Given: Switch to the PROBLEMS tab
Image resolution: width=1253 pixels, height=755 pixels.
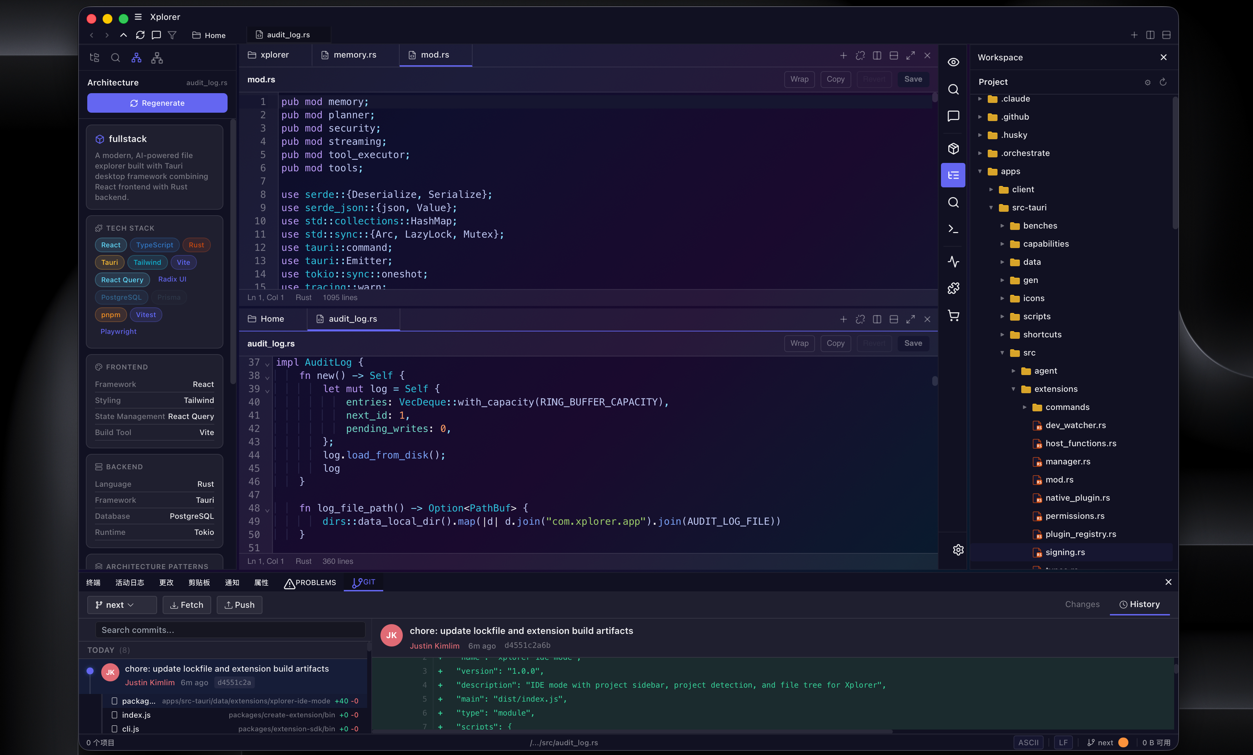Looking at the screenshot, I should click(310, 583).
